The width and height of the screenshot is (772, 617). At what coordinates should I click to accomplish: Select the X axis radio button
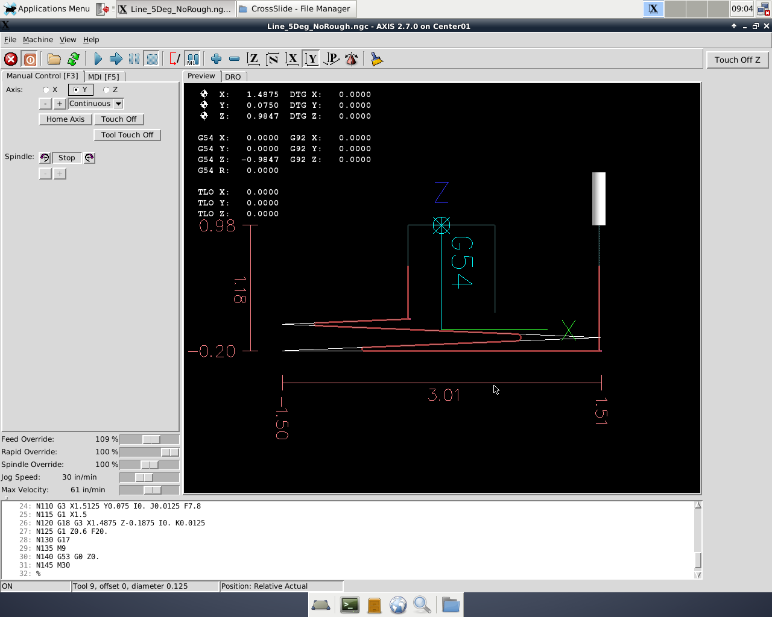click(46, 89)
